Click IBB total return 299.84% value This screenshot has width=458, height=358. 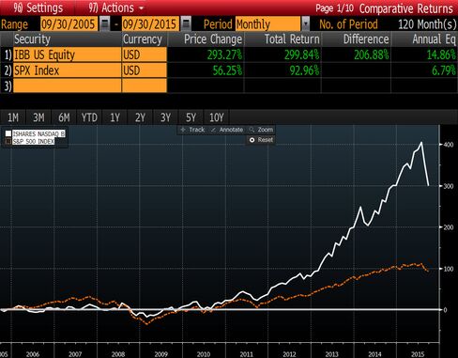point(301,54)
